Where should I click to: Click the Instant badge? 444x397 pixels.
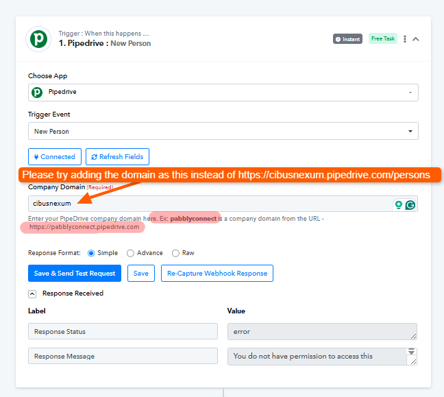click(x=347, y=39)
